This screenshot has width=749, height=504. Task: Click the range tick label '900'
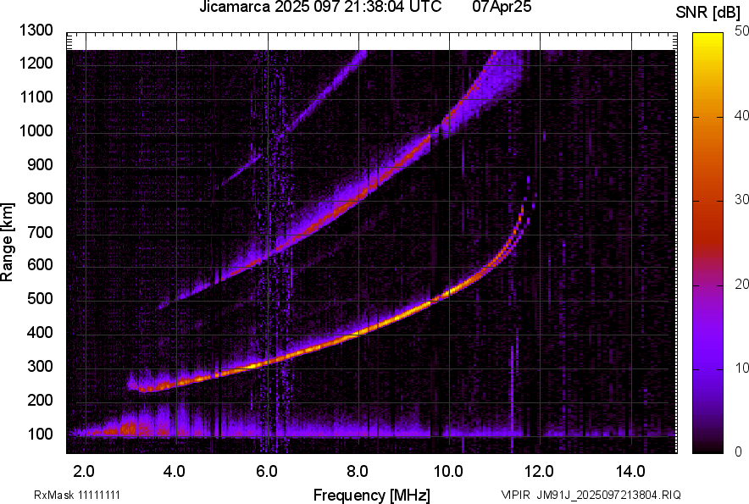40,164
